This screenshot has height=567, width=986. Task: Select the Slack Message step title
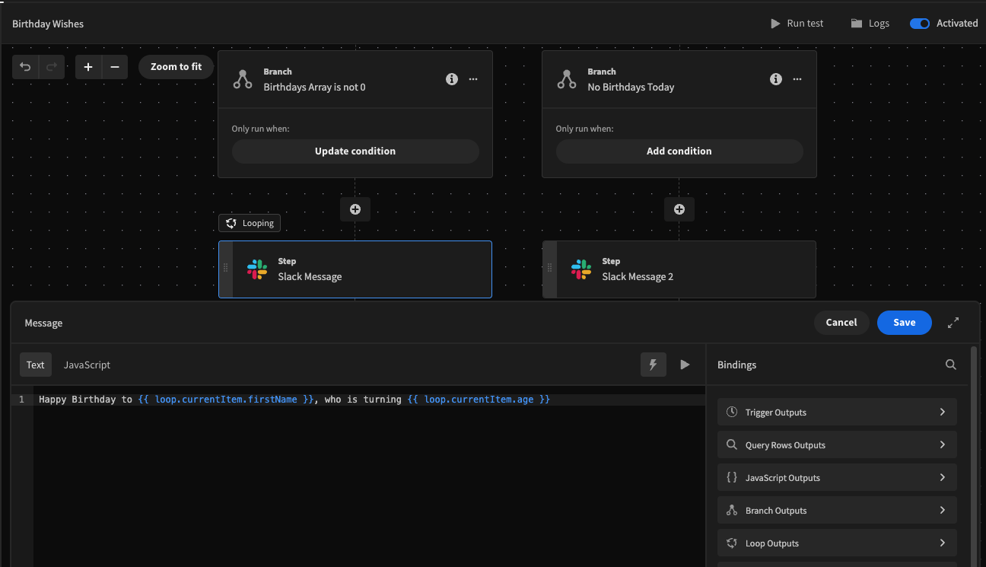310,277
